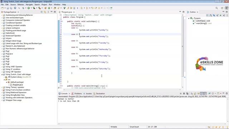
Task: Click the New file toolbar icon
Action: [3, 8]
